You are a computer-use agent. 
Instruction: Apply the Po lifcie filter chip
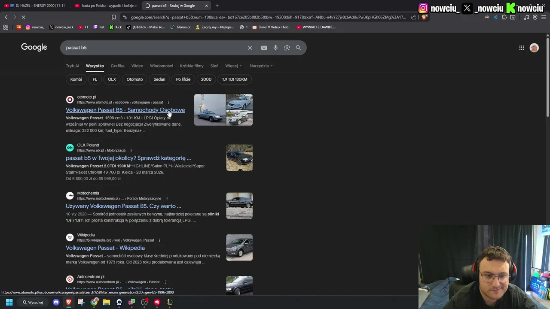click(183, 79)
